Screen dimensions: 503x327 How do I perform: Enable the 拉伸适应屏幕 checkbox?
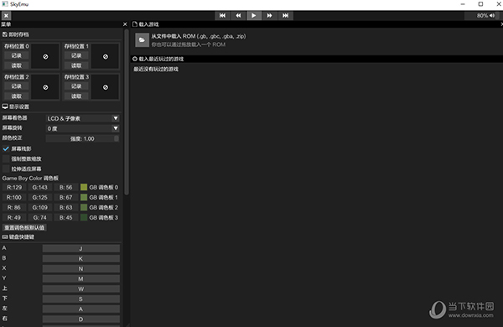pos(6,169)
